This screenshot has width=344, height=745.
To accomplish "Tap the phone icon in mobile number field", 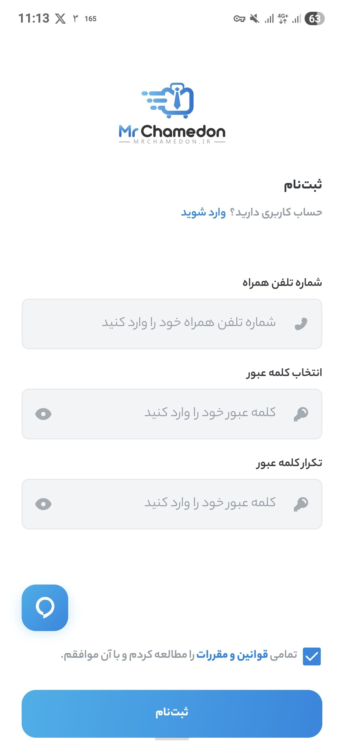I will [x=301, y=324].
